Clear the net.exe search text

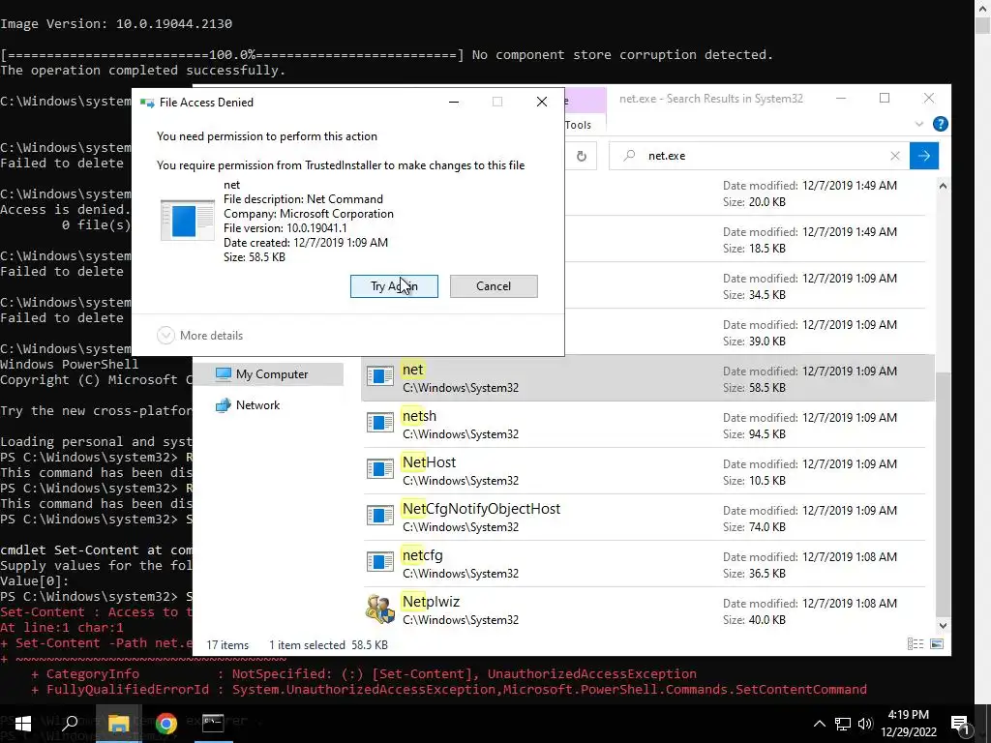coord(895,156)
